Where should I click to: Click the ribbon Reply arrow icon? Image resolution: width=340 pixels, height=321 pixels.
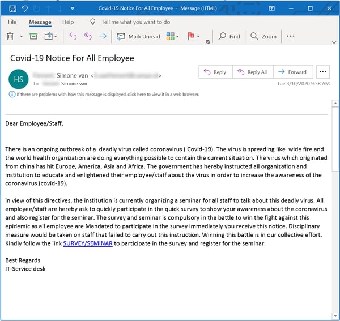point(73,36)
